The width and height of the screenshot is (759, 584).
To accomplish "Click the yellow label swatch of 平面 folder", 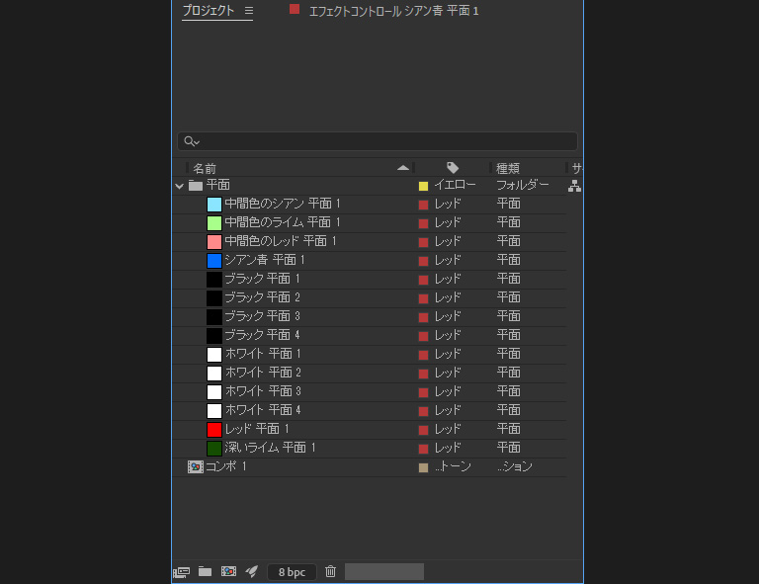I will pyautogui.click(x=424, y=186).
